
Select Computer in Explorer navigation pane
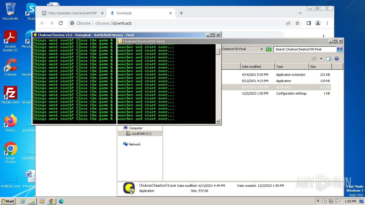coord(135,128)
